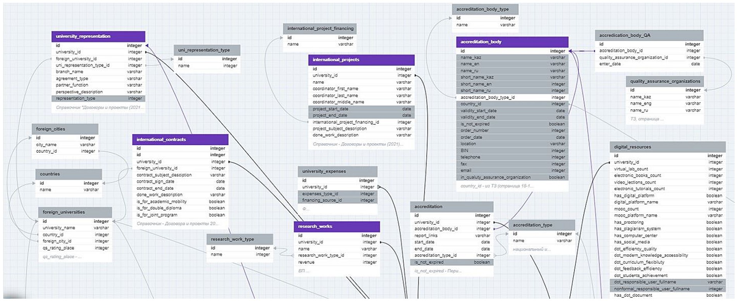This screenshot has width=737, height=301.
Task: Click the financing_source_id field row
Action: [338, 201]
